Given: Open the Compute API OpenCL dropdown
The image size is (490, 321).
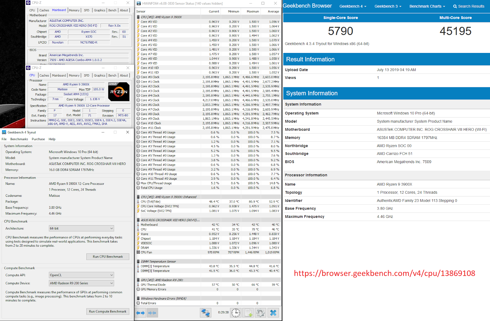Looking at the screenshot, I should [x=81, y=275].
